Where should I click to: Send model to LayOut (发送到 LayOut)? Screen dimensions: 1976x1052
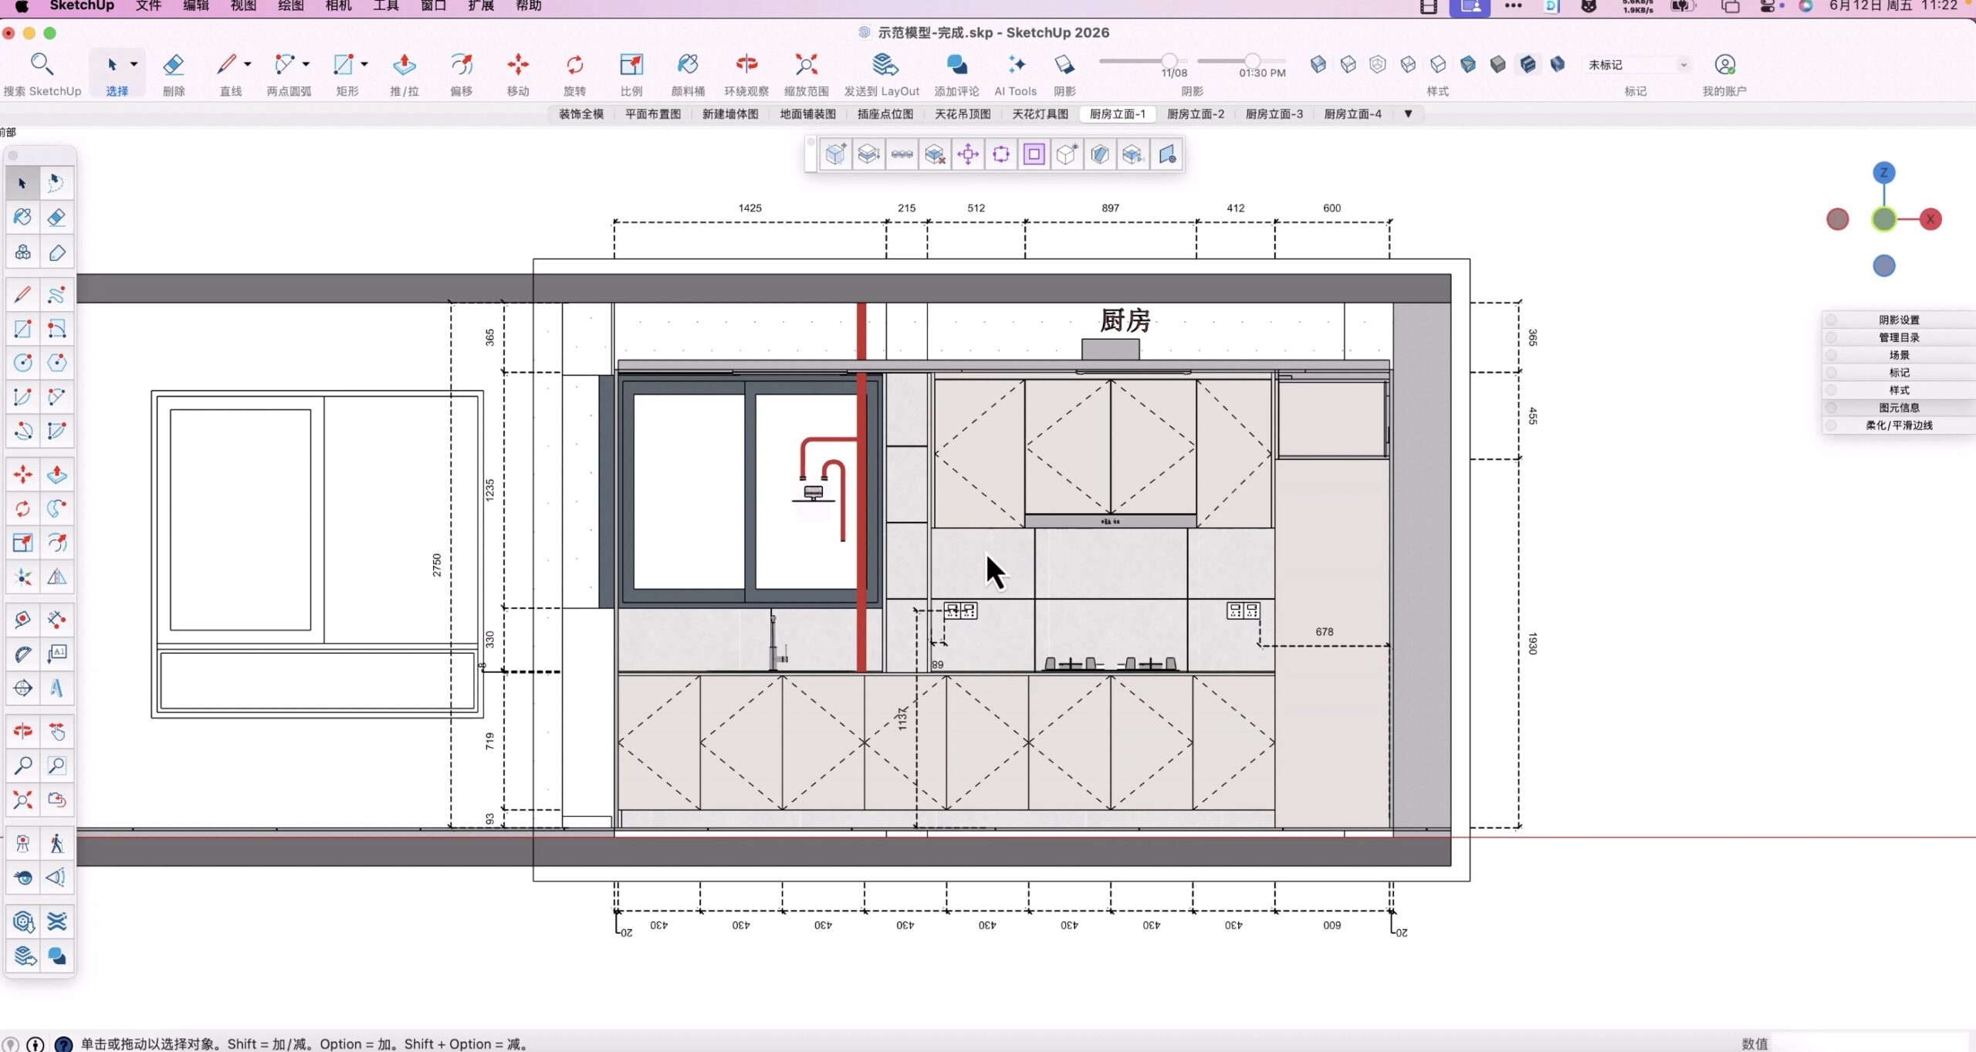pyautogui.click(x=881, y=74)
